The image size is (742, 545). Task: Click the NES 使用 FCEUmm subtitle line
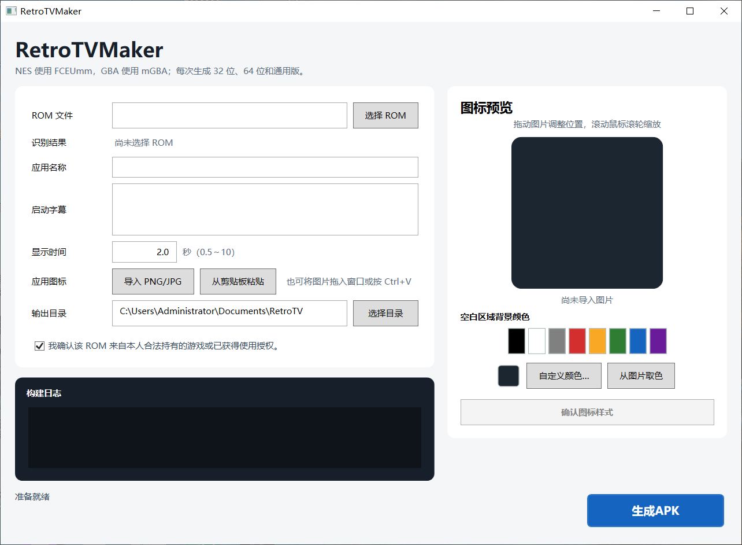click(160, 71)
